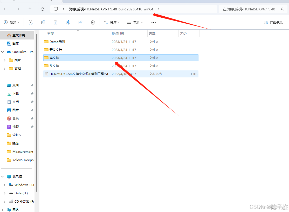289x212 pixels.
Task: Click the 1 KB size cell
Action: pos(194,74)
